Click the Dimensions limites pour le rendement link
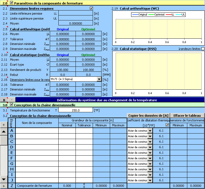Viewport: 205px width, 189px height. tap(30, 80)
